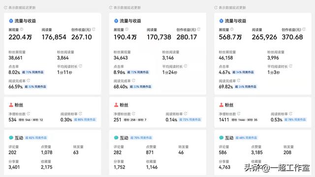Select the 267.10 earnings value

82,37
